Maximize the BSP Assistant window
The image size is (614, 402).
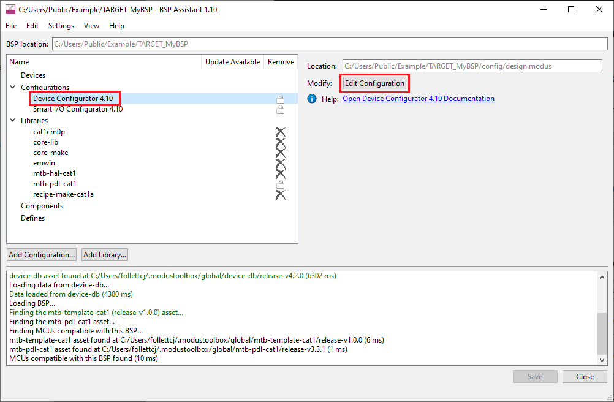point(571,9)
